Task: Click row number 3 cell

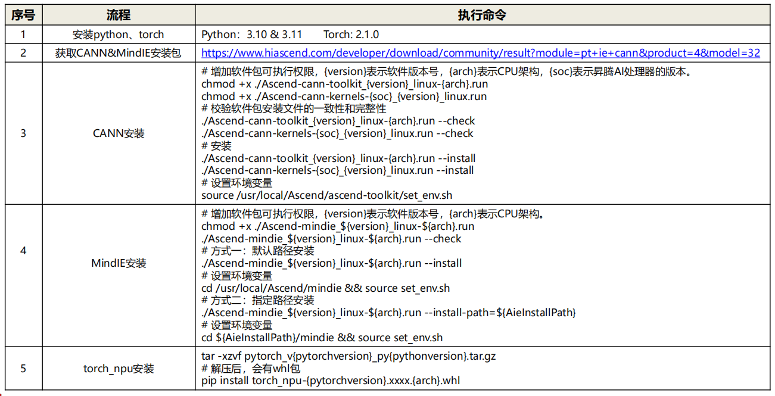Action: click(23, 133)
